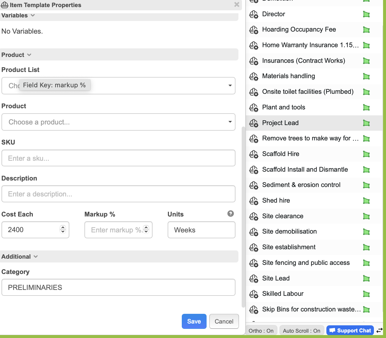
Task: Click the template icon next to Skilled Labour
Action: [x=253, y=294]
